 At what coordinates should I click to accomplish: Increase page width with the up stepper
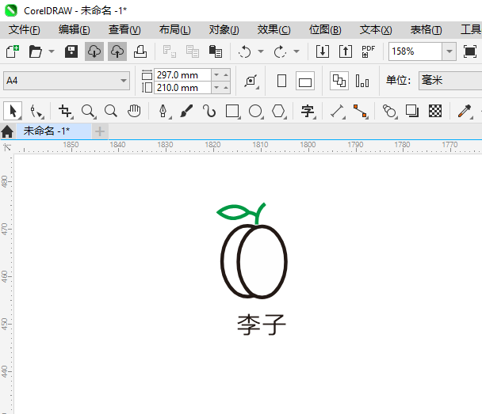pyautogui.click(x=226, y=75)
